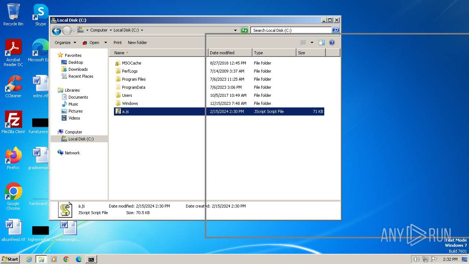The height and width of the screenshot is (264, 469).
Task: Click the command prompt taskbar button
Action: point(91,259)
